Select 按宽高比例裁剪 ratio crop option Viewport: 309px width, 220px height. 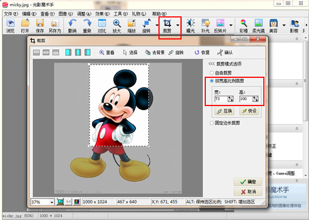pos(227,81)
